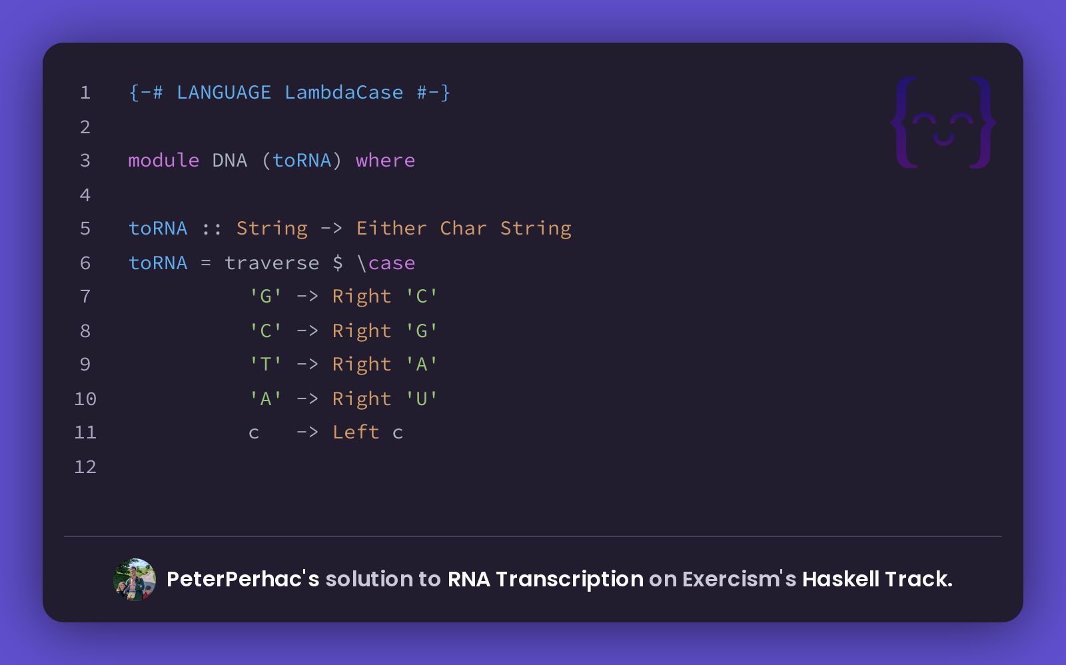1066x665 pixels.
Task: Click the \case lambda keyword
Action: tap(386, 263)
